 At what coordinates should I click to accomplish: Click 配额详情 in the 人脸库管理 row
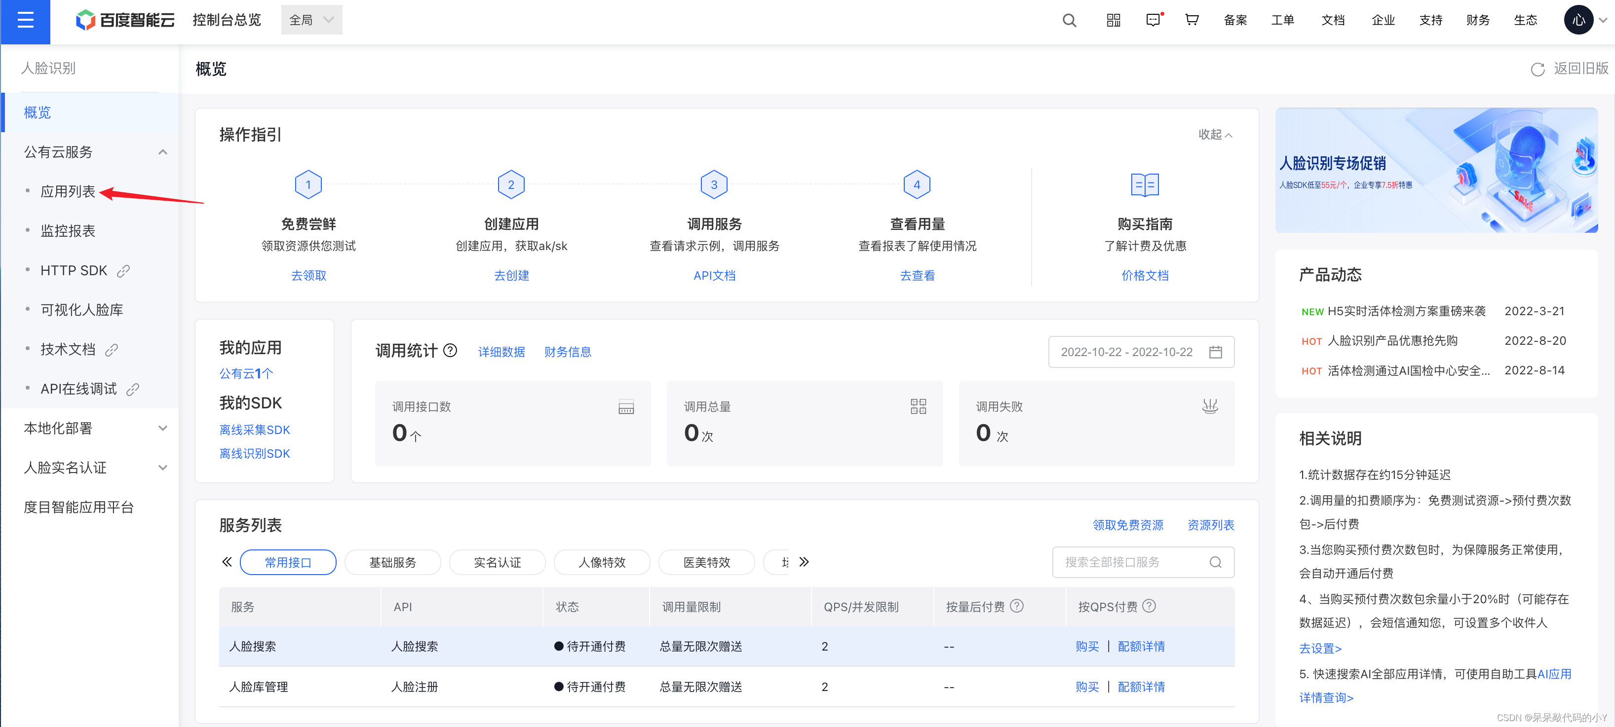pos(1141,687)
